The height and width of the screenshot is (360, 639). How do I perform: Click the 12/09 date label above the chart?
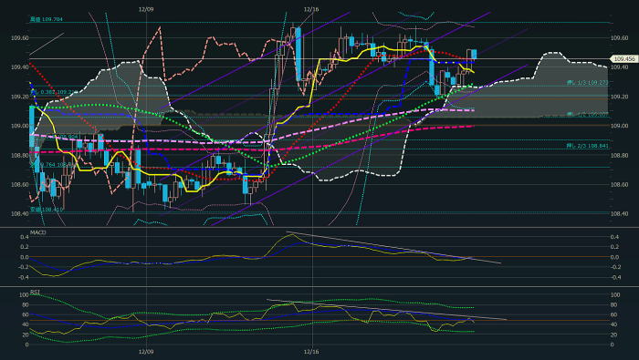[146, 9]
